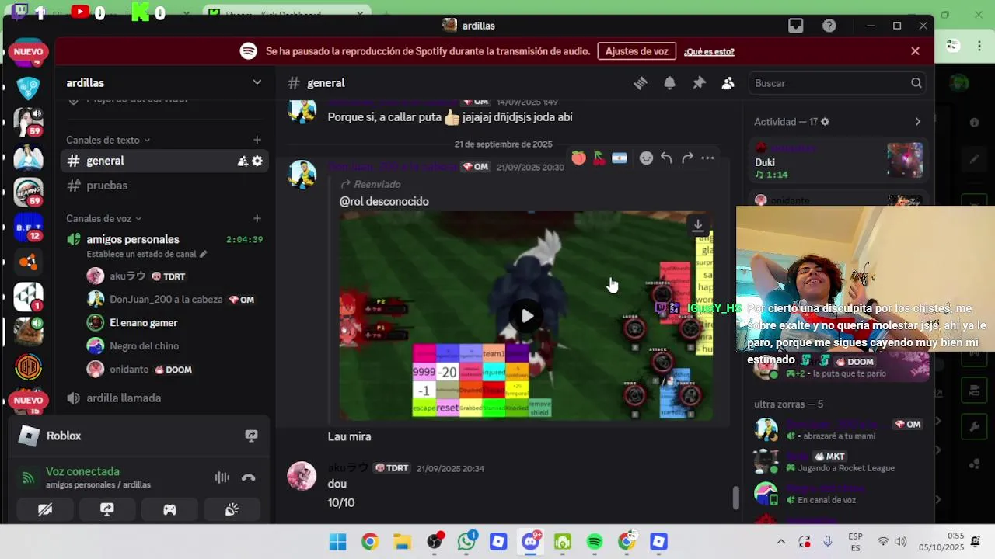Create a new voice channel plus icon

pos(257,218)
